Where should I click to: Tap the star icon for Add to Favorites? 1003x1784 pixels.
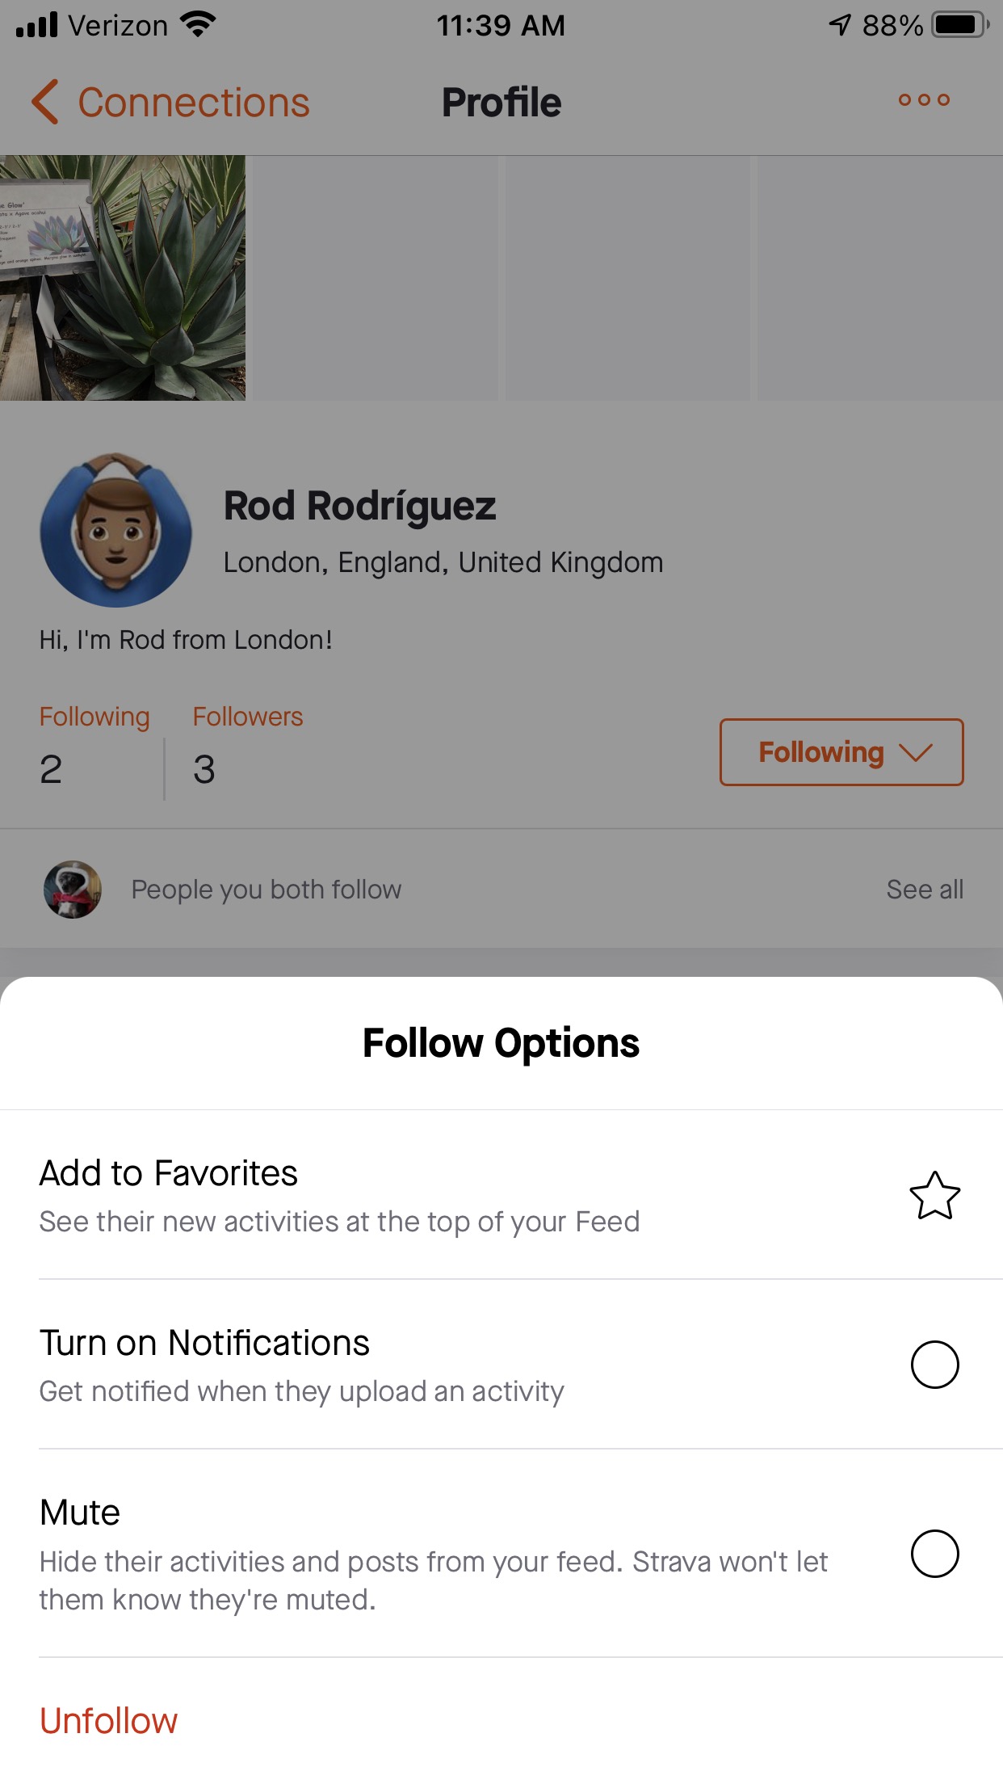[x=934, y=1195]
